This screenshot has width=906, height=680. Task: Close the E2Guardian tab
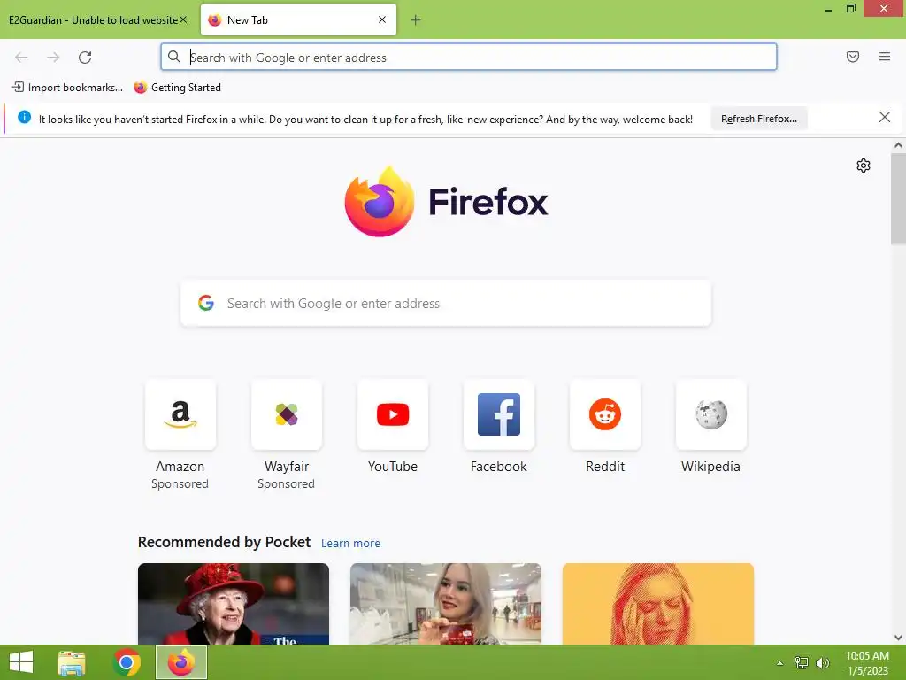pyautogui.click(x=183, y=19)
